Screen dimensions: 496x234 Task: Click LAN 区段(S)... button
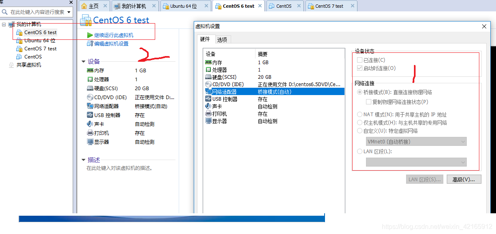425,179
